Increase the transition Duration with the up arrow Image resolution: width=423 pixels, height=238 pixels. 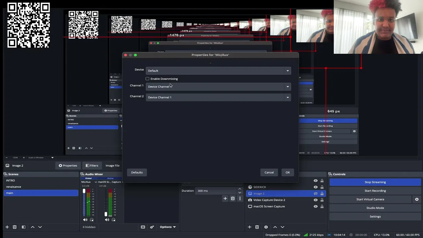click(240, 189)
